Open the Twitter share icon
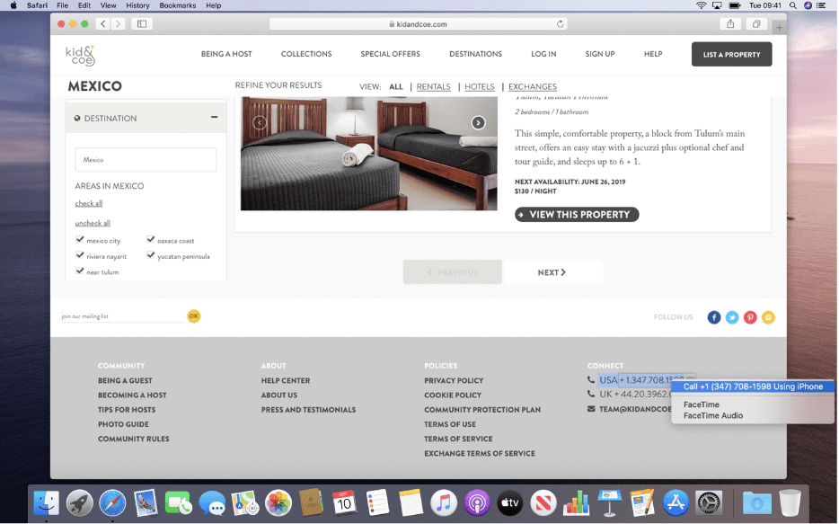The width and height of the screenshot is (839, 524). pos(731,317)
